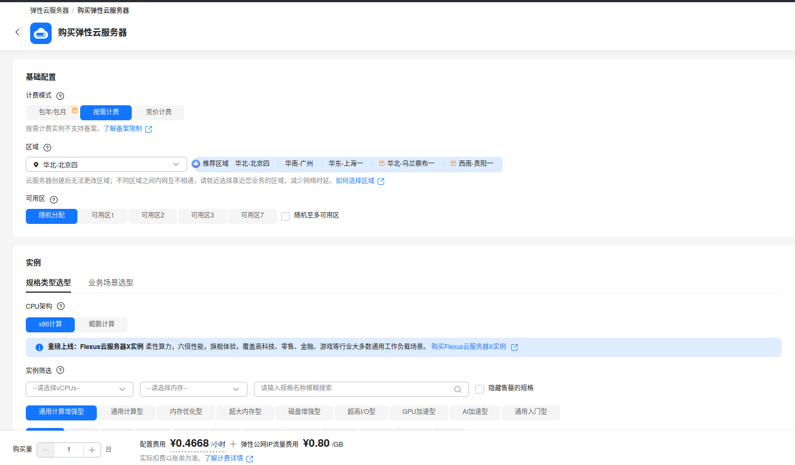Open the help tooltip next to 计费模式
This screenshot has height=465, width=795.
(60, 96)
